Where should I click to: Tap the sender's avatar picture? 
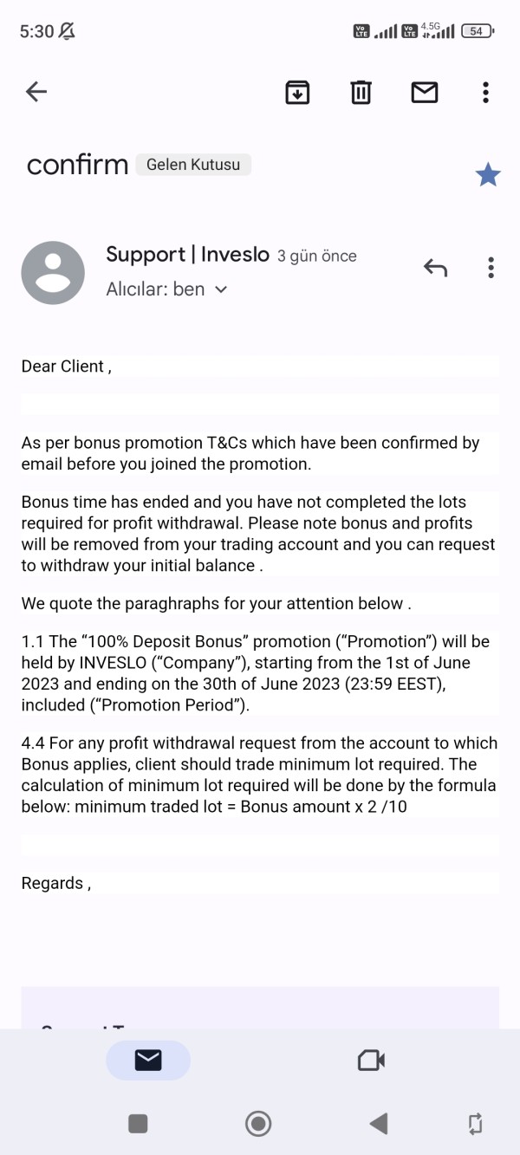coord(53,273)
